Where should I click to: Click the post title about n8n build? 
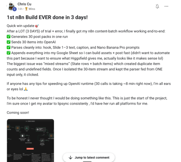point(47,17)
